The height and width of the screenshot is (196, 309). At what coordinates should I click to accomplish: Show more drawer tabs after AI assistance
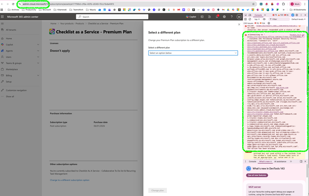tap(291, 162)
